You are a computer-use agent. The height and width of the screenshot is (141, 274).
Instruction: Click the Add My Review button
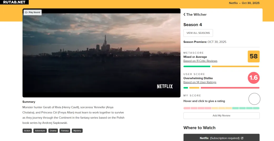tap(221, 116)
